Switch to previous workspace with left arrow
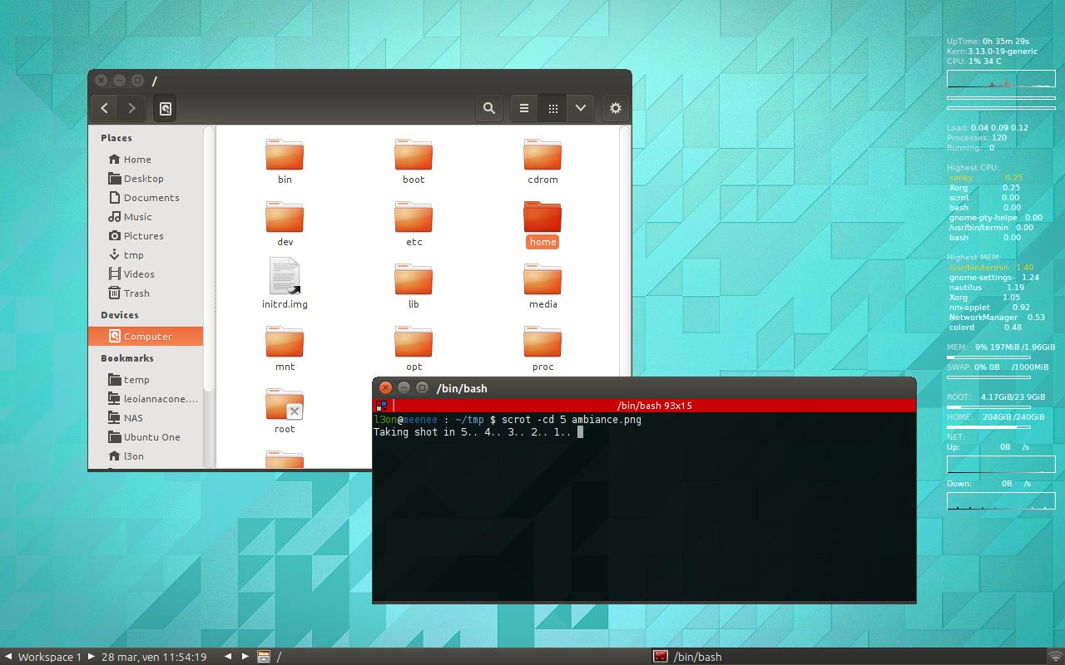 click(7, 657)
